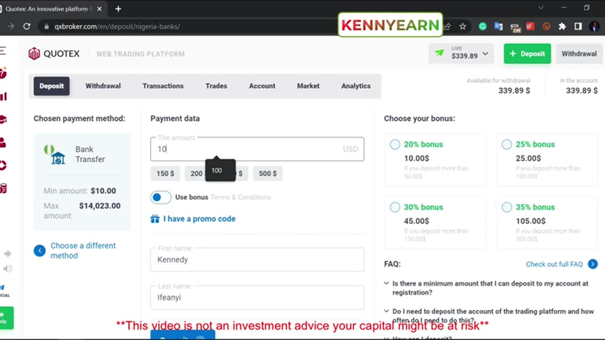Click the Last name field containing Ifeanyi
605x340 pixels.
pyautogui.click(x=257, y=297)
